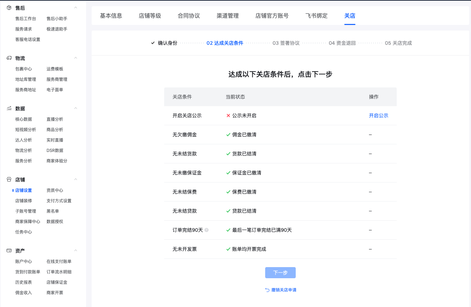Select 店铺设置 in the sidebar
Viewport: 471px width, 307px height.
coord(24,190)
